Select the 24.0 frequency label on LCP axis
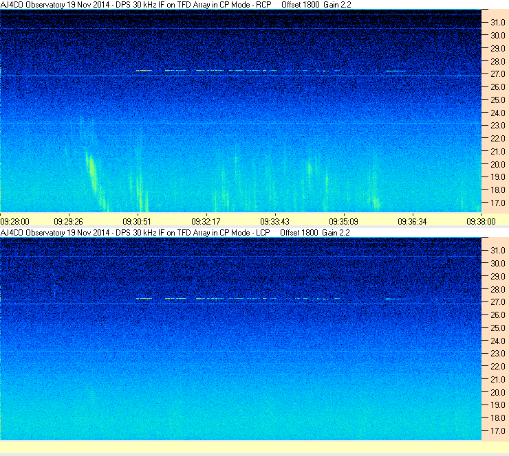Screen dimensions: 509x456 click(x=497, y=341)
